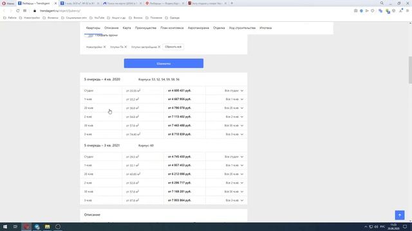Reload the page with the refresh icon
This screenshot has height=231, width=412.
tap(17, 11)
